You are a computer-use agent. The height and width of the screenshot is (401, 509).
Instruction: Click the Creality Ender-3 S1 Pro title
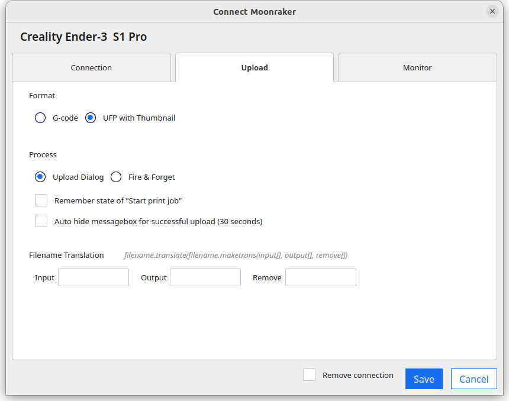coord(83,37)
